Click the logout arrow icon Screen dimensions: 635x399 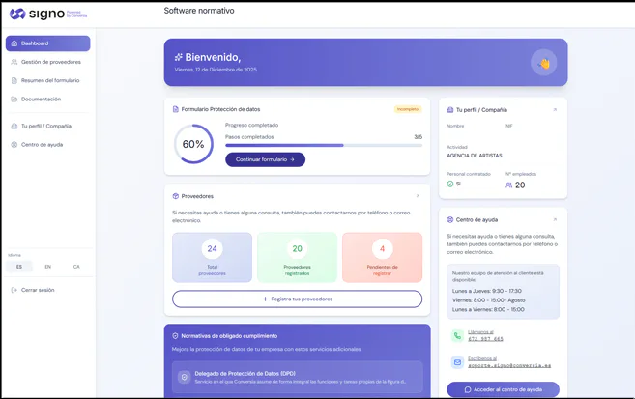click(x=14, y=290)
